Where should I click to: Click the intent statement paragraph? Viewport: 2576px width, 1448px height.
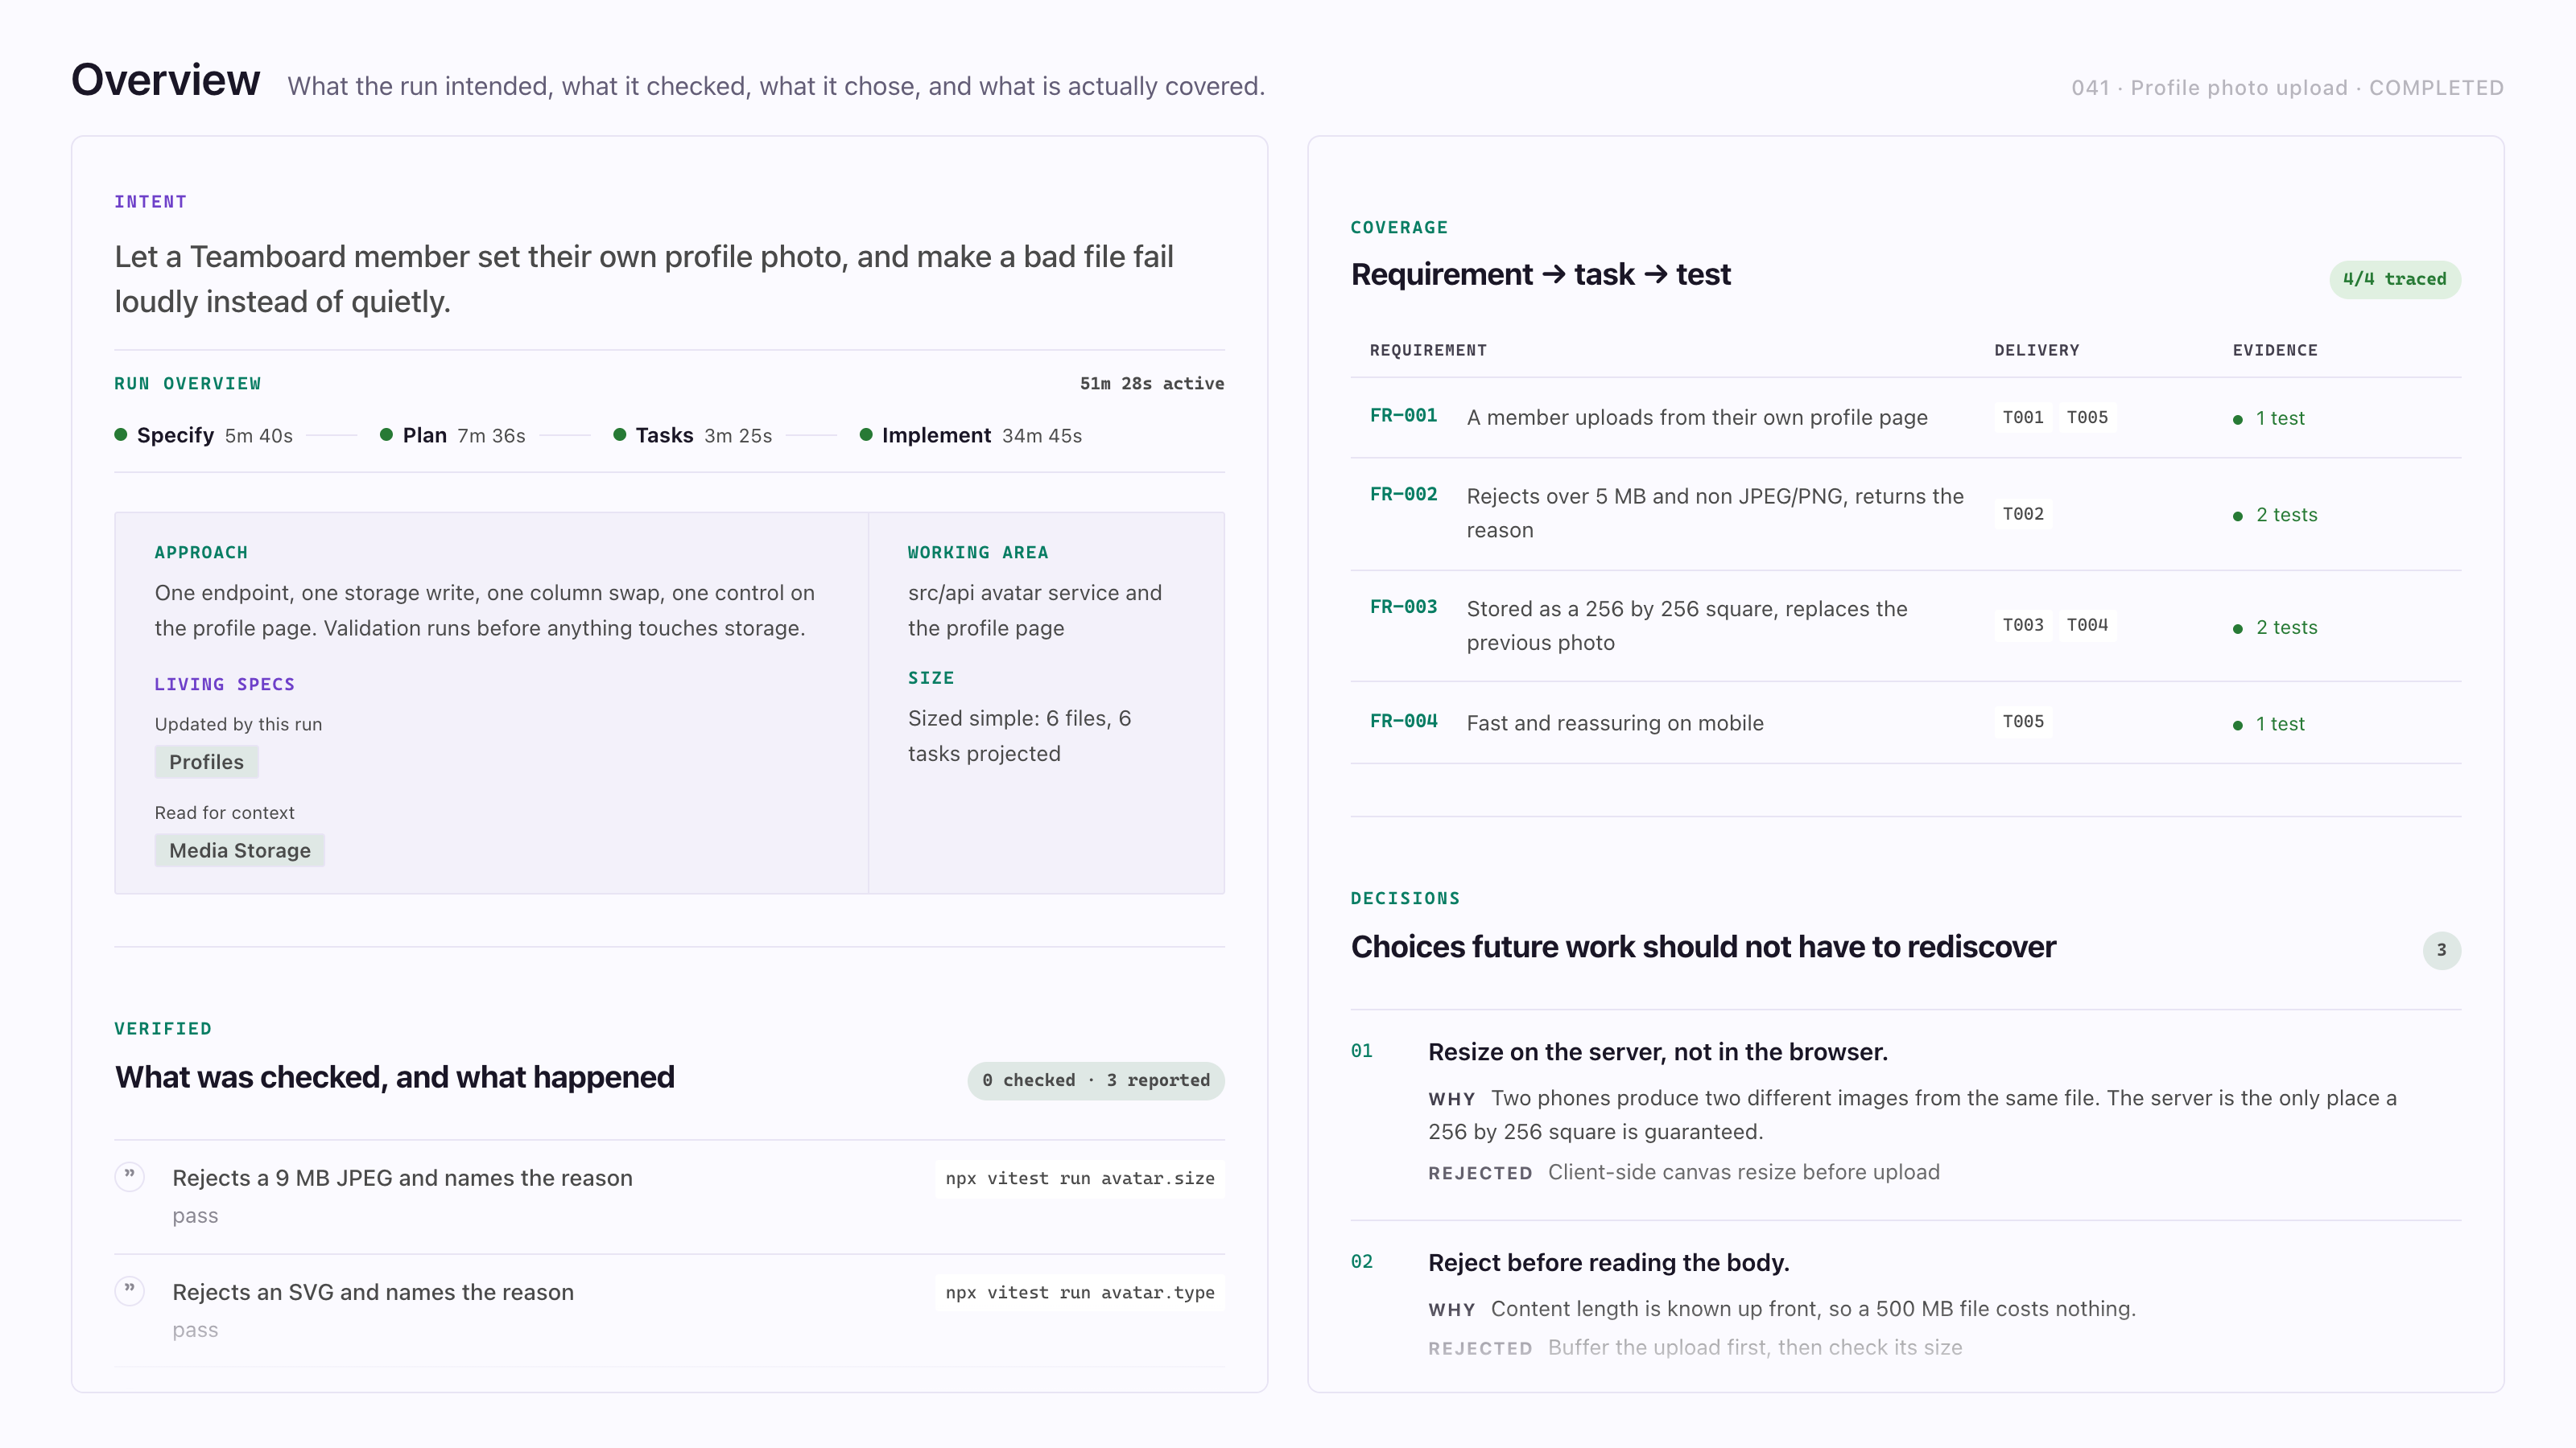(x=644, y=279)
